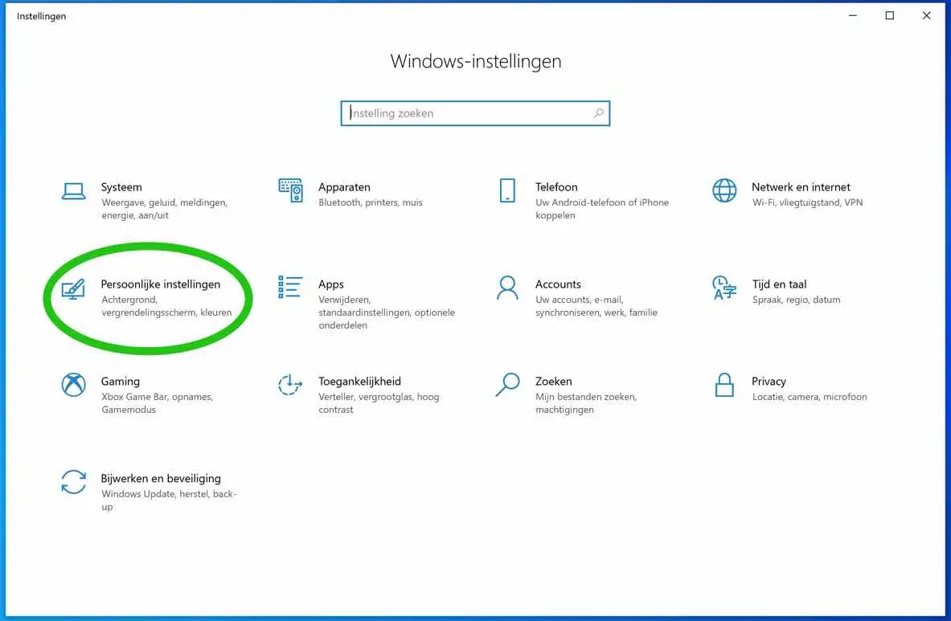Go to 'Apparaten' settings heading
Image resolution: width=951 pixels, height=621 pixels.
click(344, 187)
